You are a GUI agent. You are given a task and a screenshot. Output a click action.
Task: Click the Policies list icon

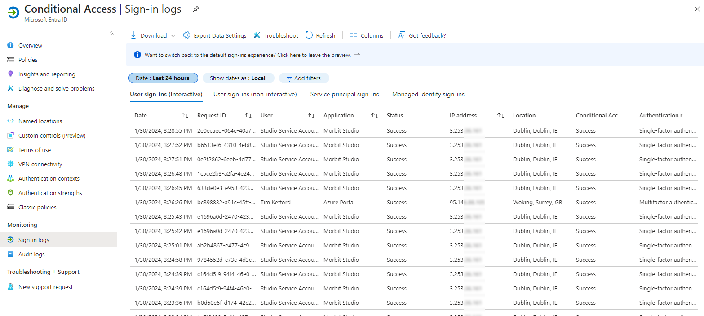(x=11, y=60)
